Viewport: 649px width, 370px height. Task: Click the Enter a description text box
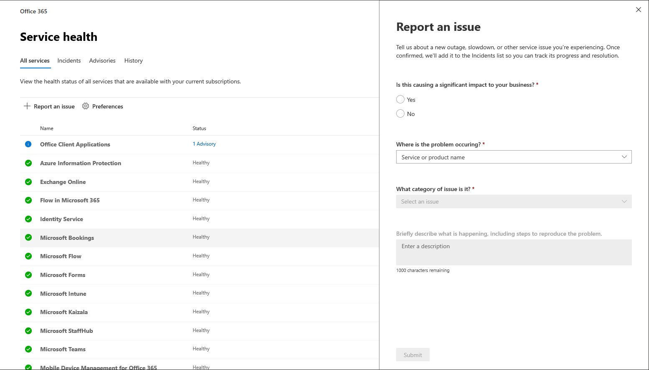(514, 252)
